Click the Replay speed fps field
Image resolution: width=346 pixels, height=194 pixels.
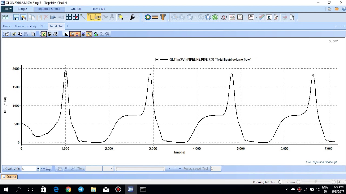pos(216,169)
